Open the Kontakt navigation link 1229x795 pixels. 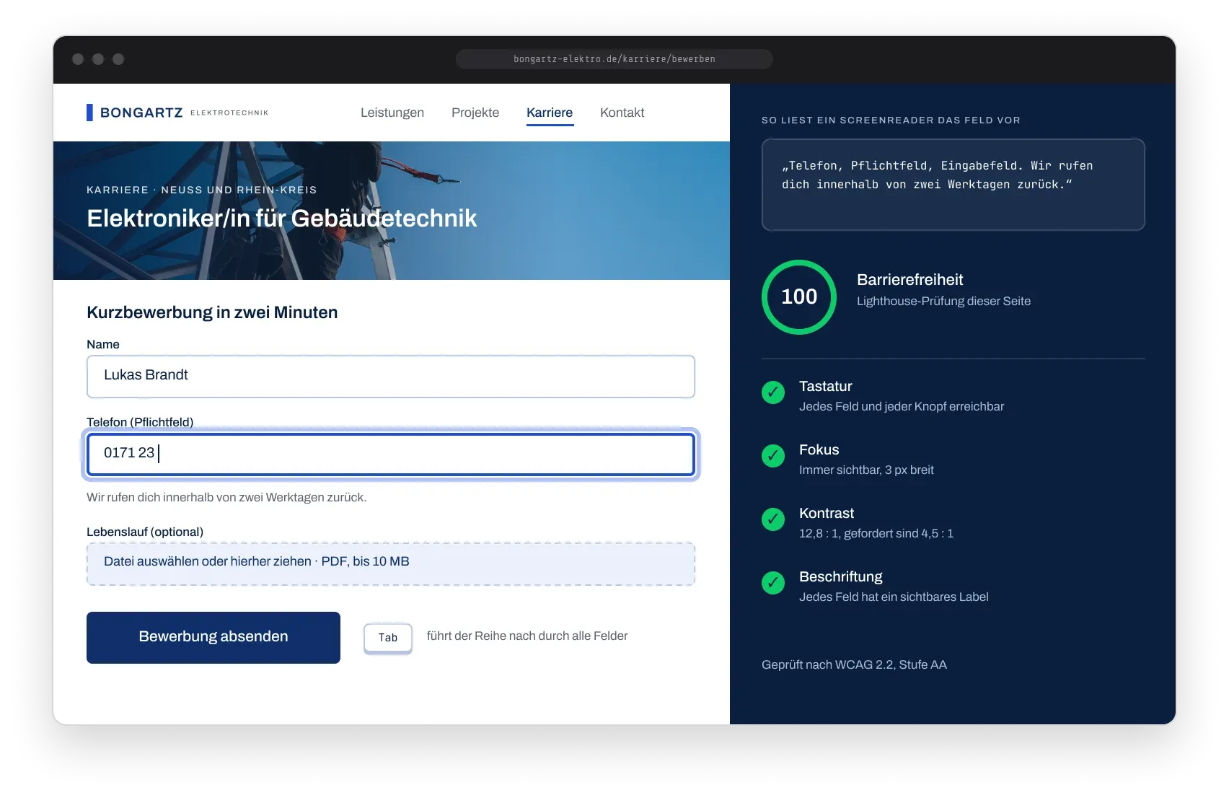tap(622, 113)
